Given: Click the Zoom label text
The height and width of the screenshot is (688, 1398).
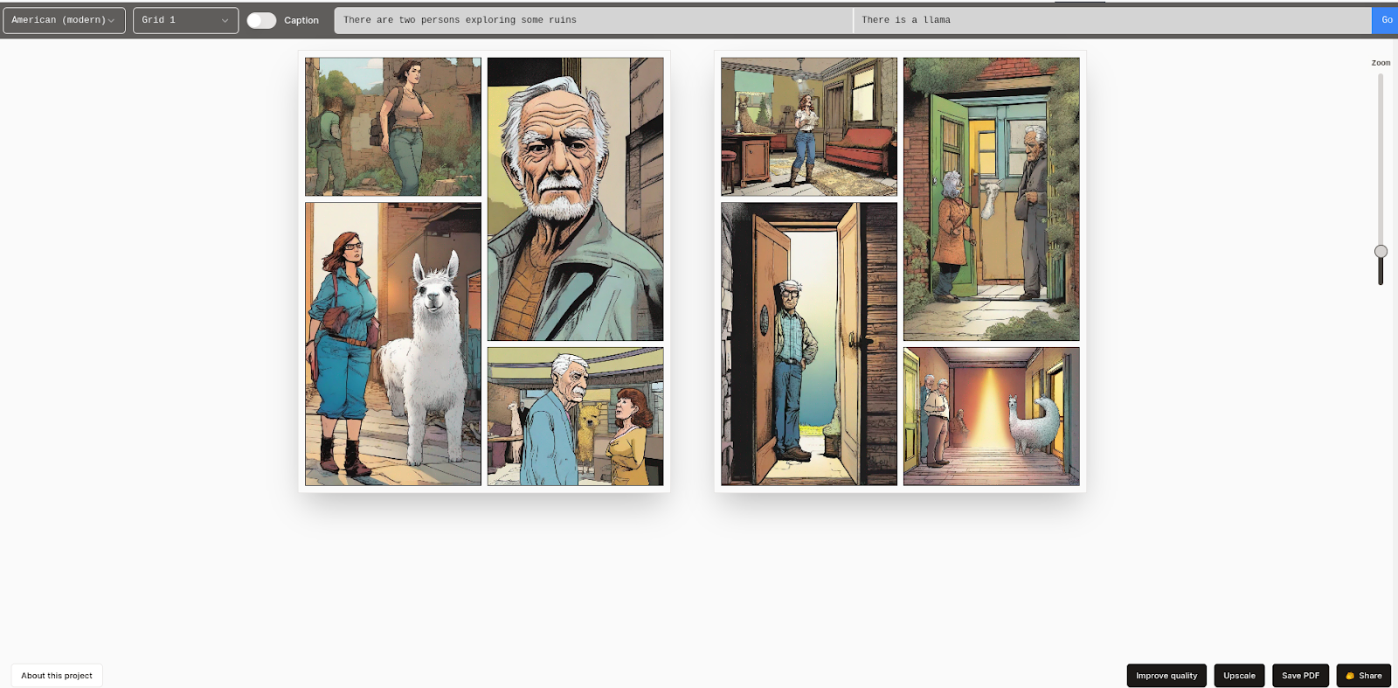Looking at the screenshot, I should (1381, 63).
